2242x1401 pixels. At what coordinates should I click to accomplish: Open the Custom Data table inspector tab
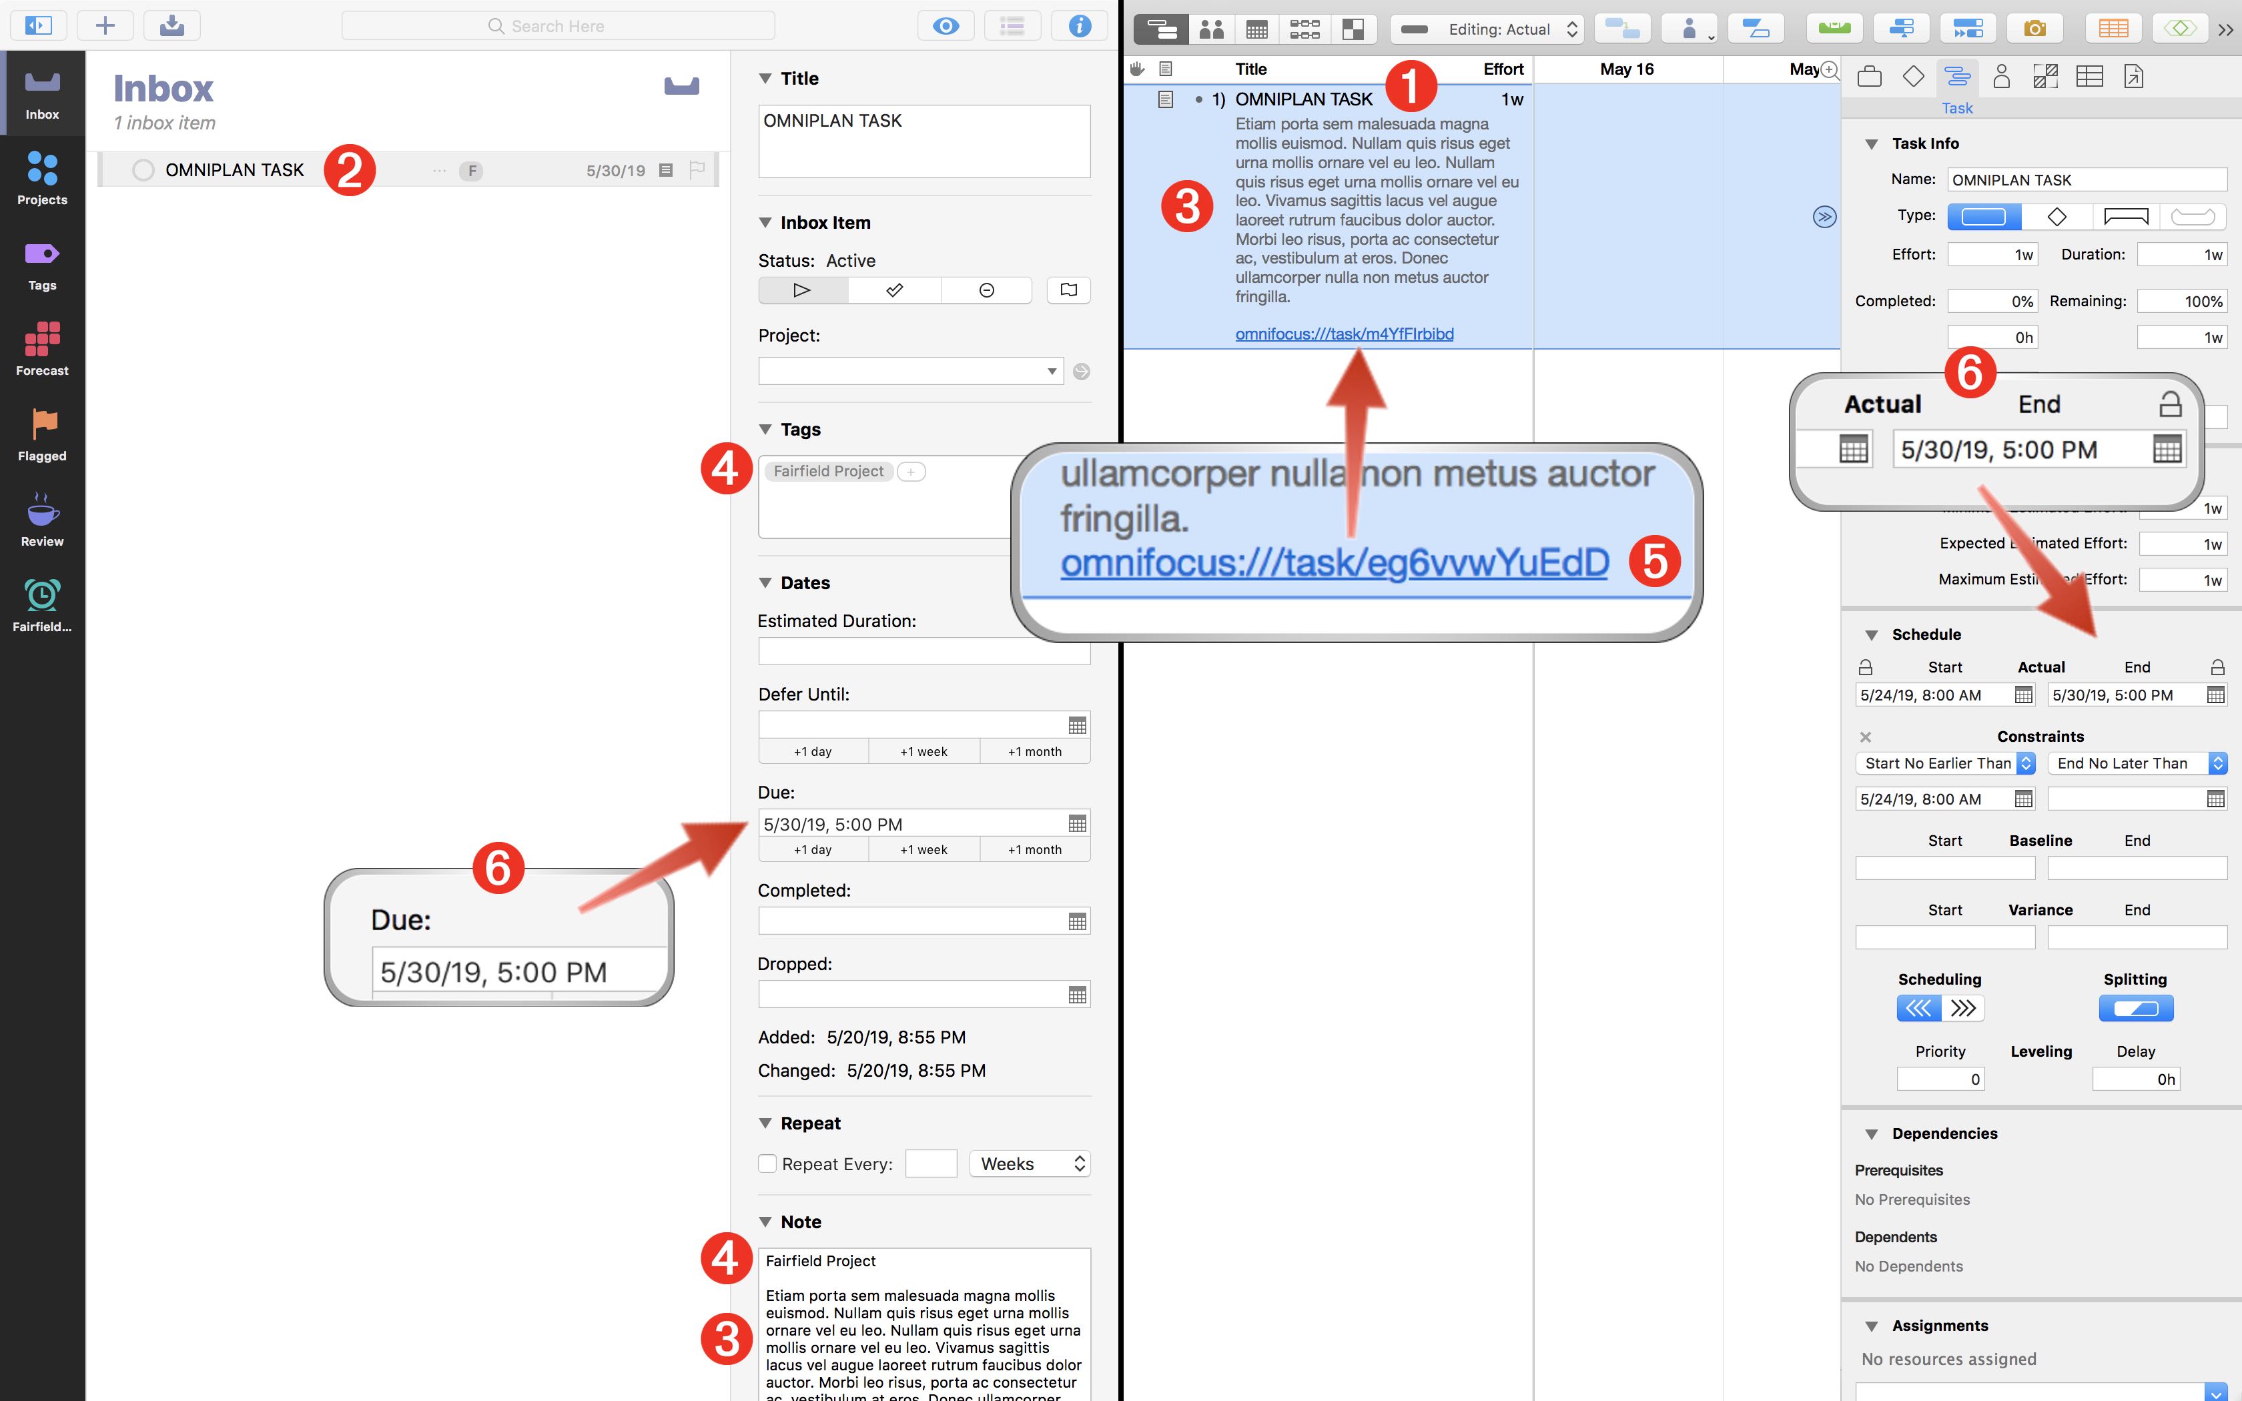(x=2089, y=77)
